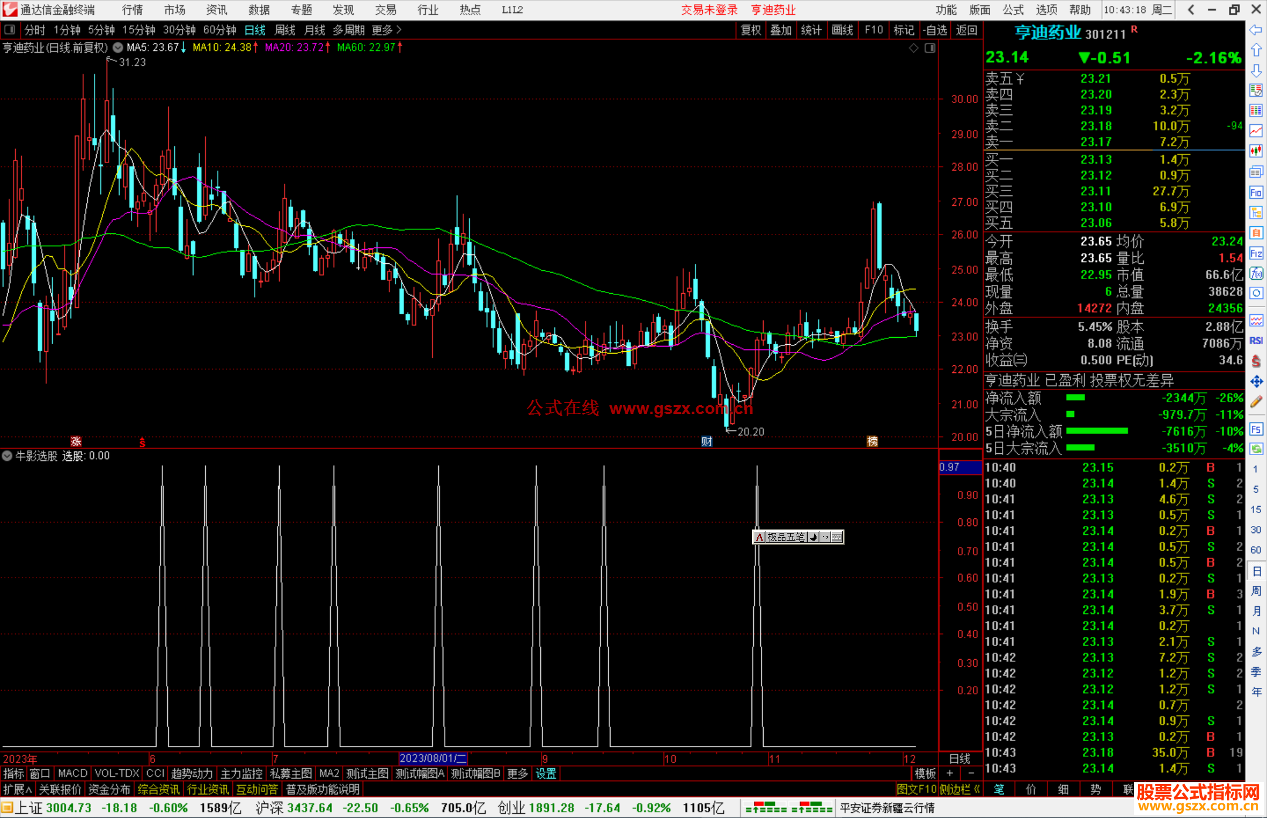Open the 牛影选股 sub-indicator dropdown arrow
The height and width of the screenshot is (818, 1267).
pos(7,456)
